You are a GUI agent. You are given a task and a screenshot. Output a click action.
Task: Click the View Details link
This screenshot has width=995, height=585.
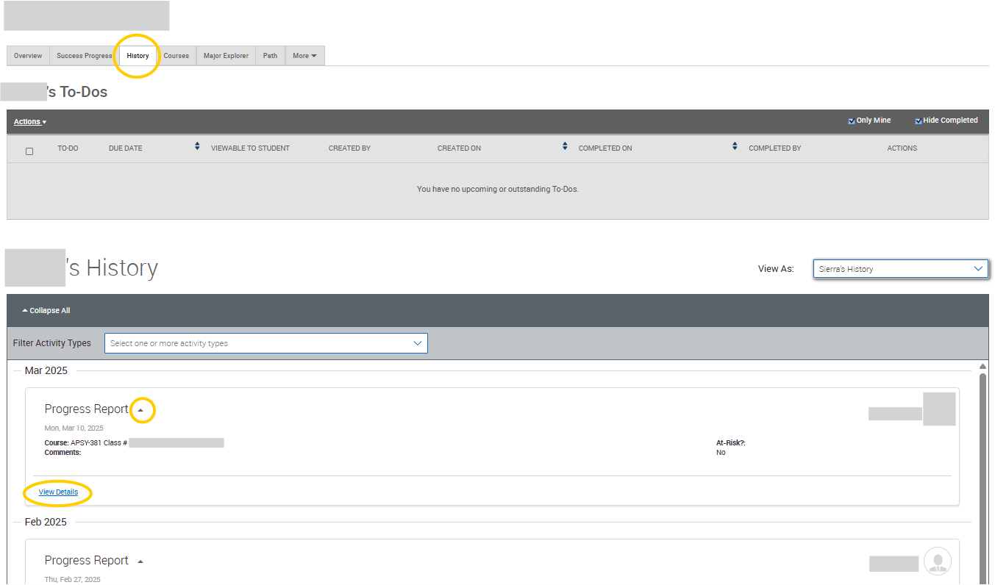click(x=58, y=492)
